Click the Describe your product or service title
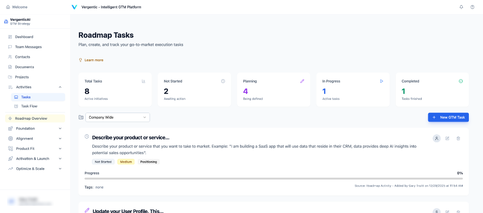Viewport: 483px width, 213px height. [131, 137]
